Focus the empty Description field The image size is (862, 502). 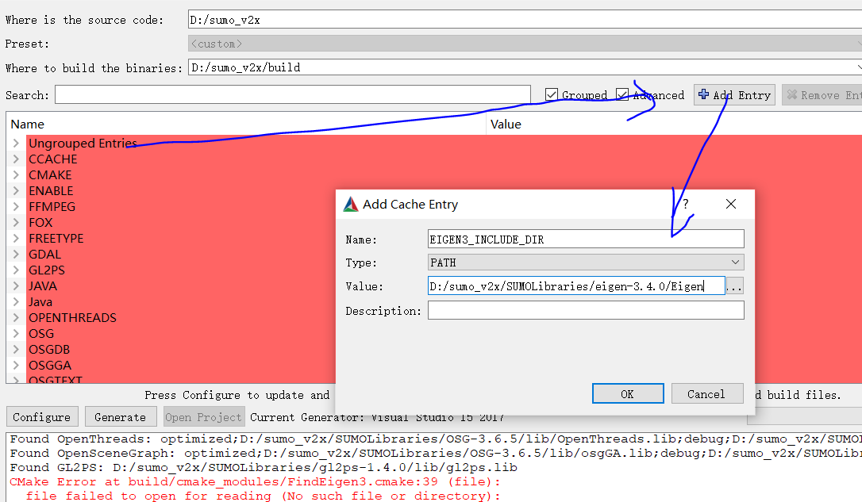tap(586, 310)
